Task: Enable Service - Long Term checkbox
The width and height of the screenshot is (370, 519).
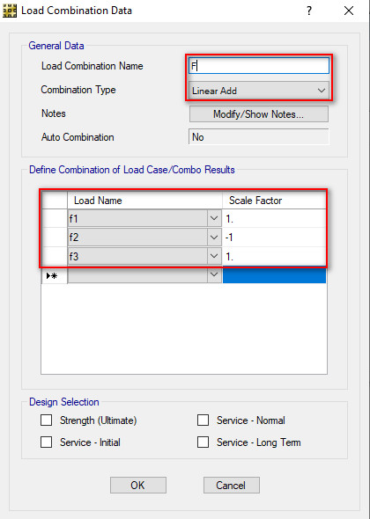Action: (203, 442)
